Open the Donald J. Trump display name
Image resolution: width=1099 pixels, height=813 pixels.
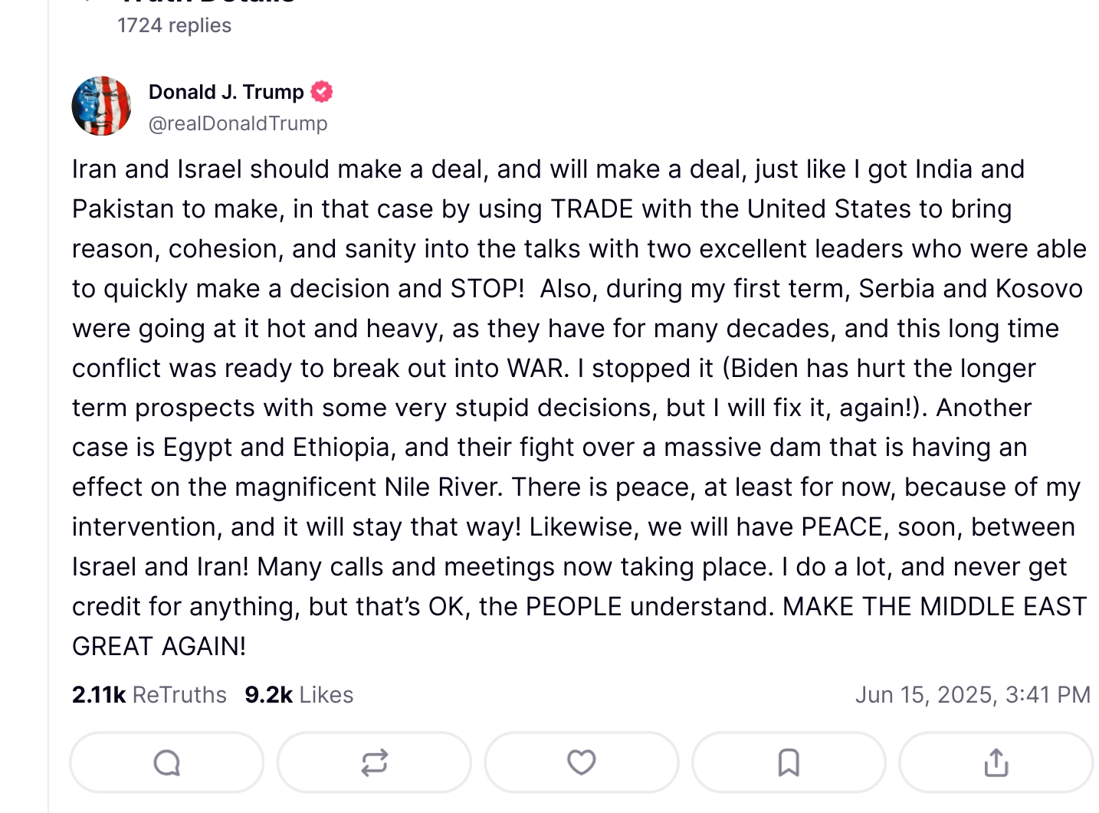(226, 92)
